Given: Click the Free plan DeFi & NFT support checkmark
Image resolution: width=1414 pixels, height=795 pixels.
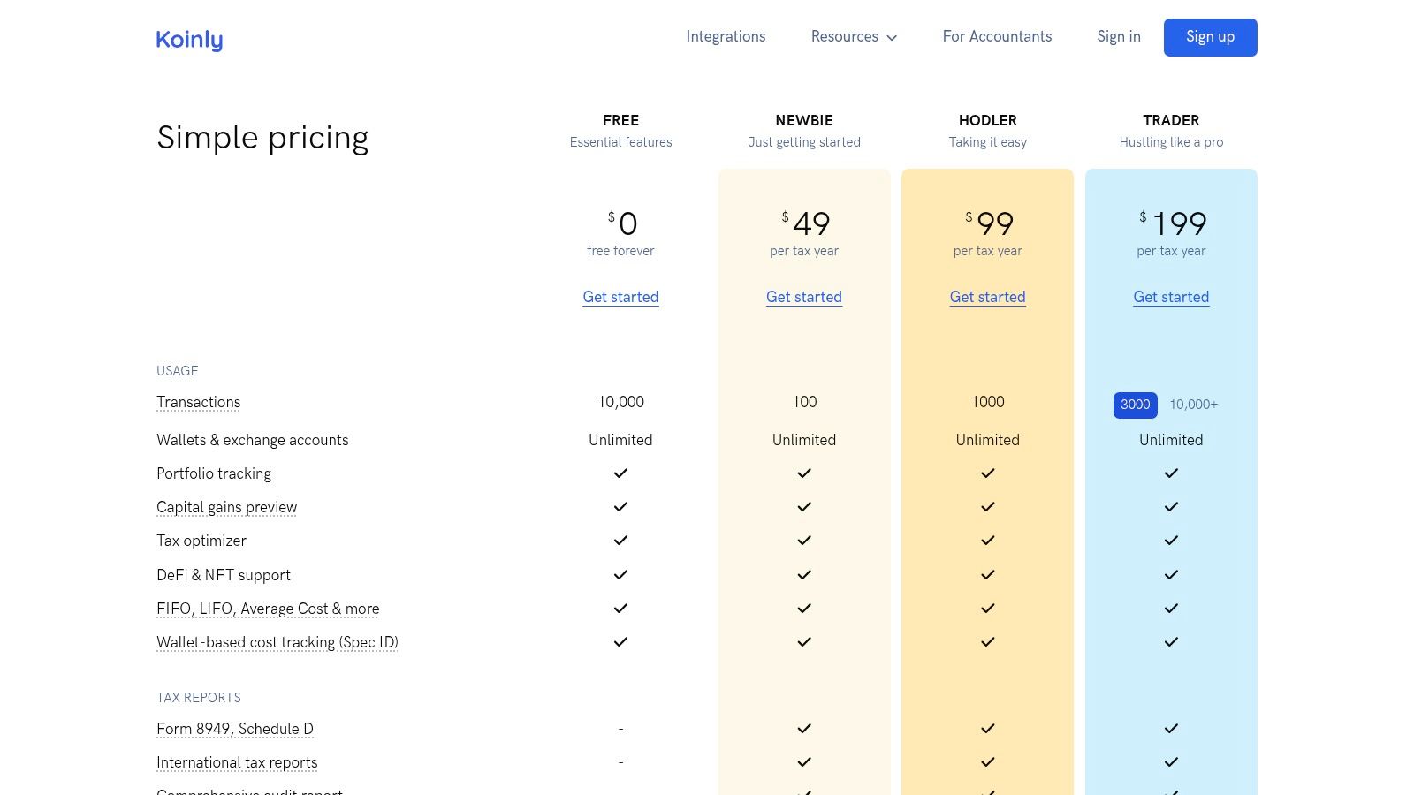Looking at the screenshot, I should 620,575.
